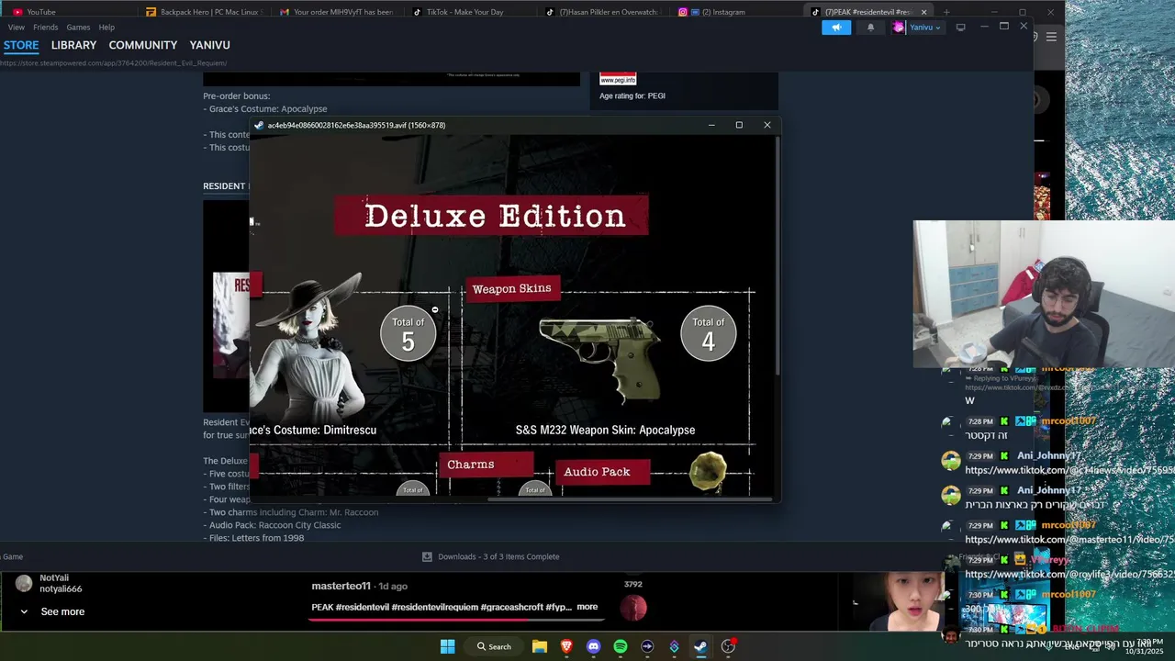This screenshot has width=1175, height=661.
Task: Open the View menu in Steam
Action: 17,28
